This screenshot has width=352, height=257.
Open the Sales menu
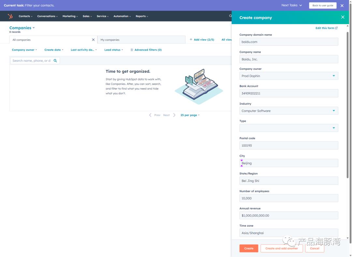point(87,16)
